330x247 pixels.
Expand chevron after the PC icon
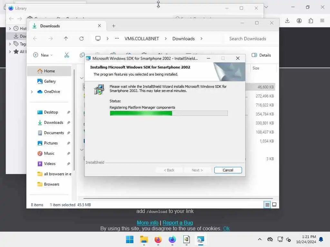(108, 39)
